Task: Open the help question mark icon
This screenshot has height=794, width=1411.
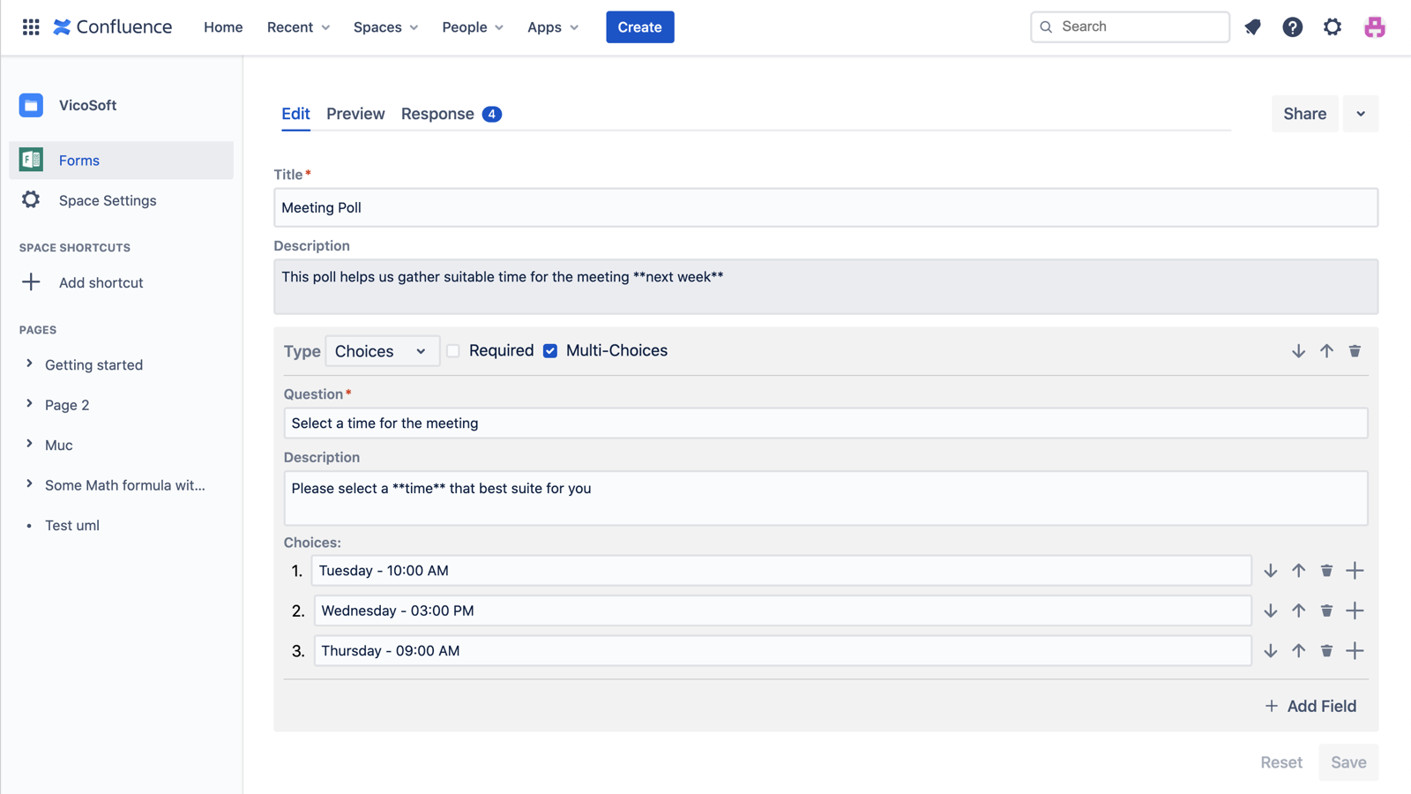Action: pyautogui.click(x=1292, y=27)
